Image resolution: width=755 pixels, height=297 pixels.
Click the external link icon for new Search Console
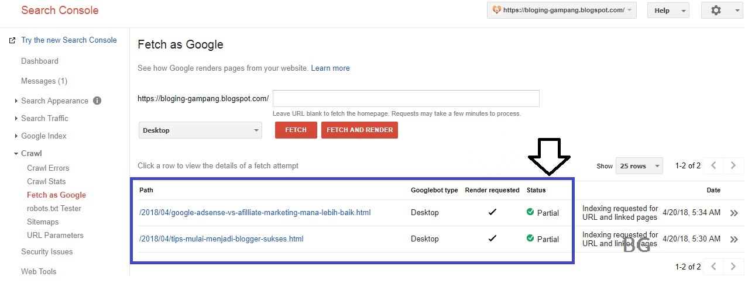tap(12, 40)
